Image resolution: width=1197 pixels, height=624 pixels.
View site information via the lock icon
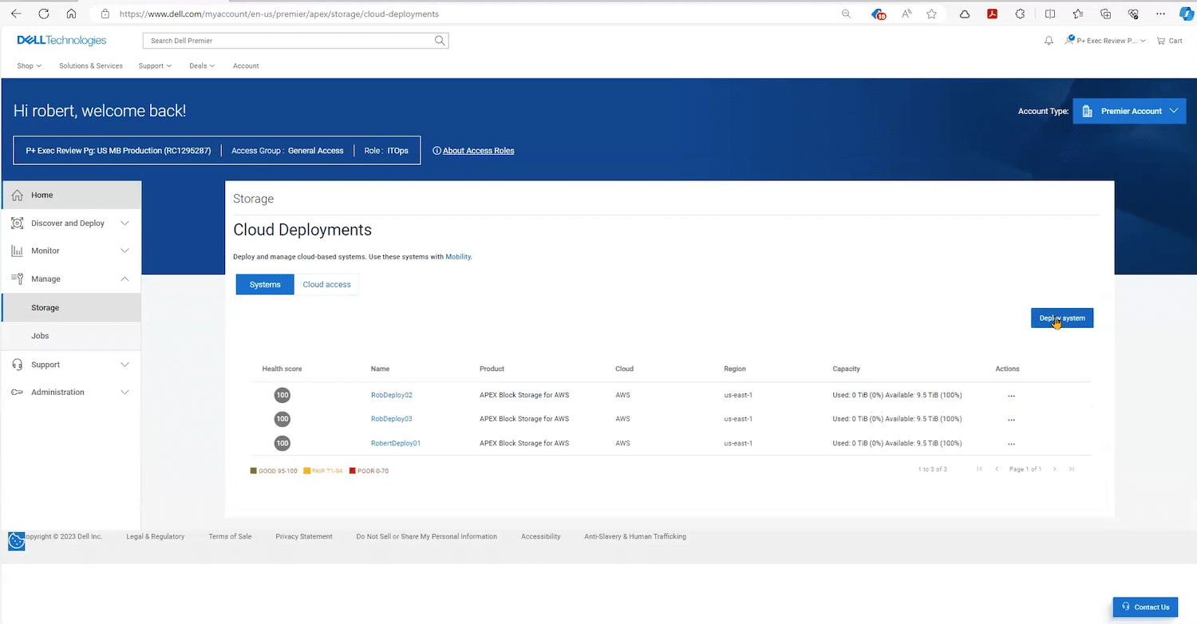105,14
